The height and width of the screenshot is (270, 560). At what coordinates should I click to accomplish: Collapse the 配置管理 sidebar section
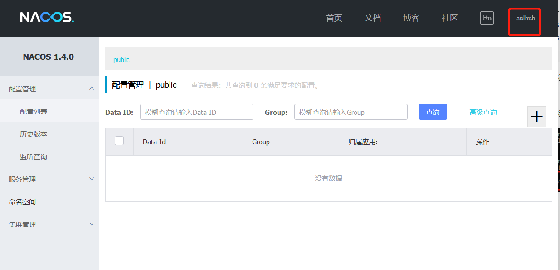tap(49, 89)
